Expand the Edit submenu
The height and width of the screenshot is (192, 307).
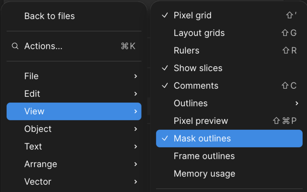click(x=74, y=93)
